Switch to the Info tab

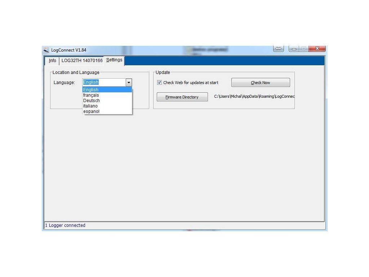pyautogui.click(x=52, y=61)
